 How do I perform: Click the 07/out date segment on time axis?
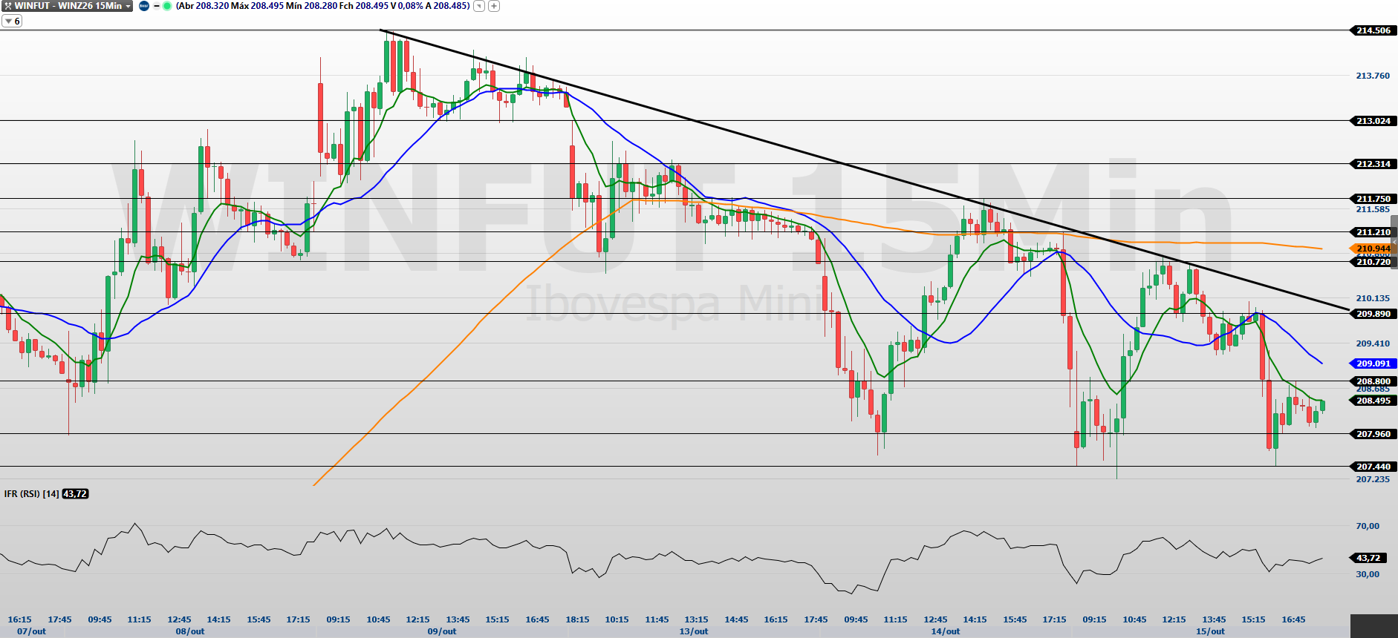(32, 631)
